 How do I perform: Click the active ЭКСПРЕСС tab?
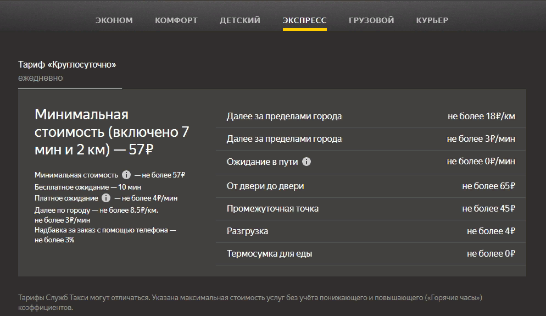[304, 20]
